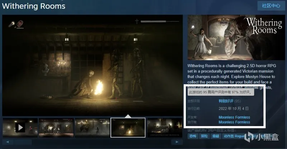
Task: Select the highlighted fourth screenshot thumbnail
Action: [x=128, y=128]
